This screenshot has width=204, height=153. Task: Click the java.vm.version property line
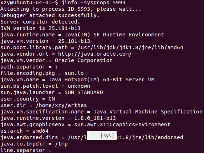click(x=45, y=41)
